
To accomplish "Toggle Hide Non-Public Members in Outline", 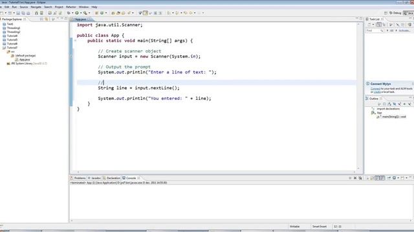I will (x=404, y=104).
